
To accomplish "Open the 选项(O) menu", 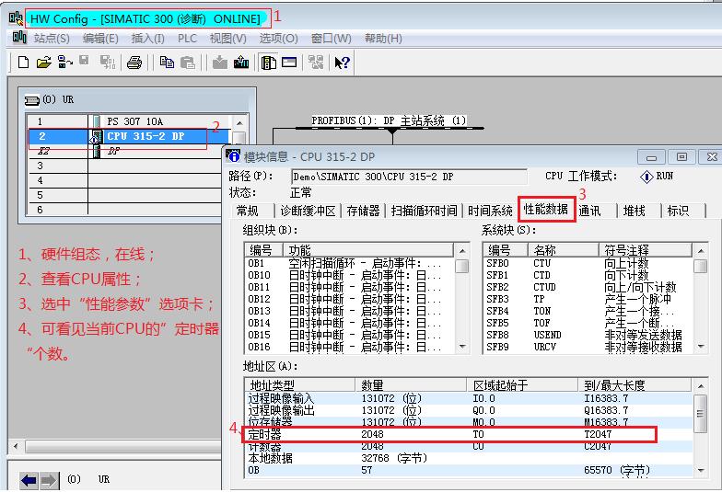I will point(278,39).
